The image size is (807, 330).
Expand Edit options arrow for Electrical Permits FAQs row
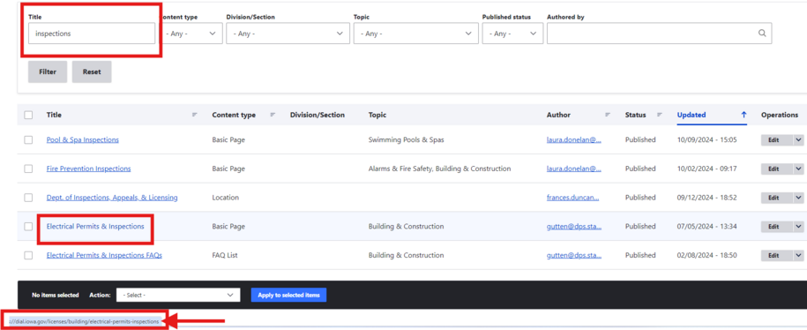point(799,255)
